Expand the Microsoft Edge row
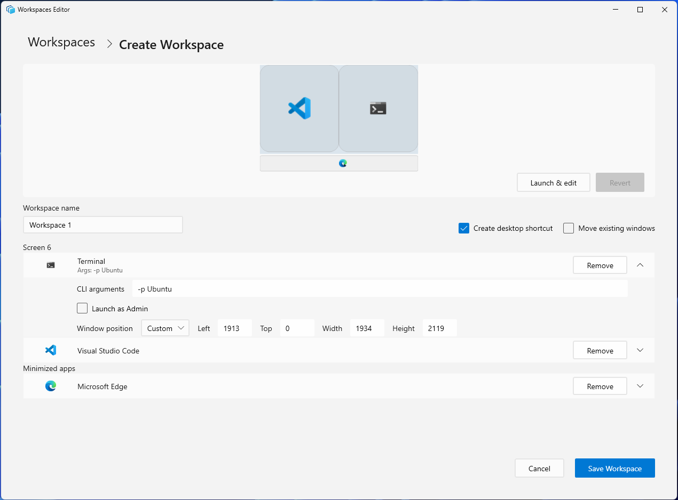Screen dimensions: 678x500 click(640, 386)
